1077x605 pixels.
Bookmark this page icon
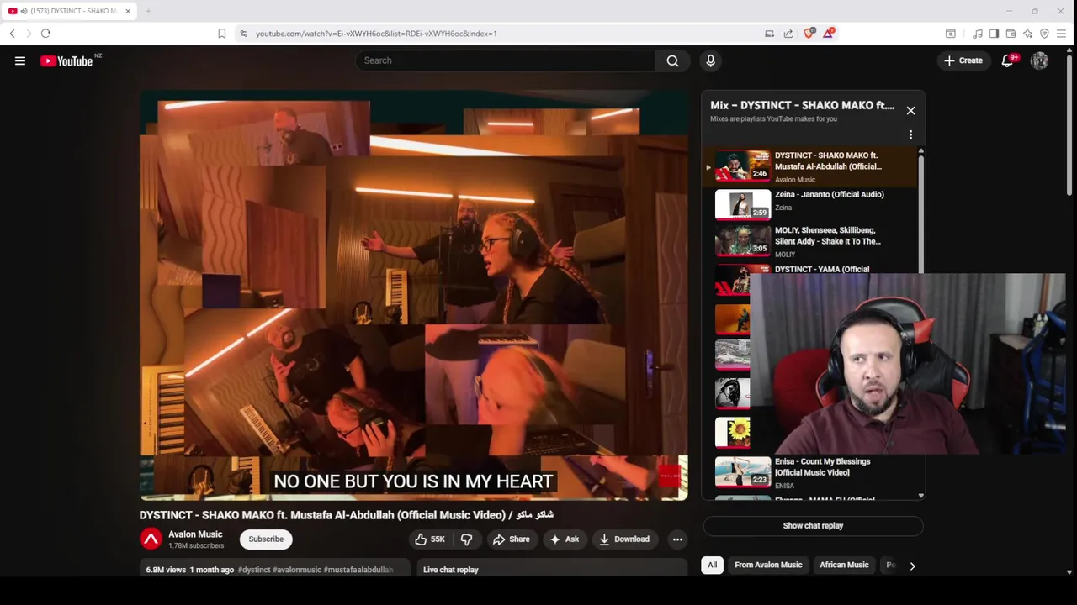pyautogui.click(x=222, y=34)
